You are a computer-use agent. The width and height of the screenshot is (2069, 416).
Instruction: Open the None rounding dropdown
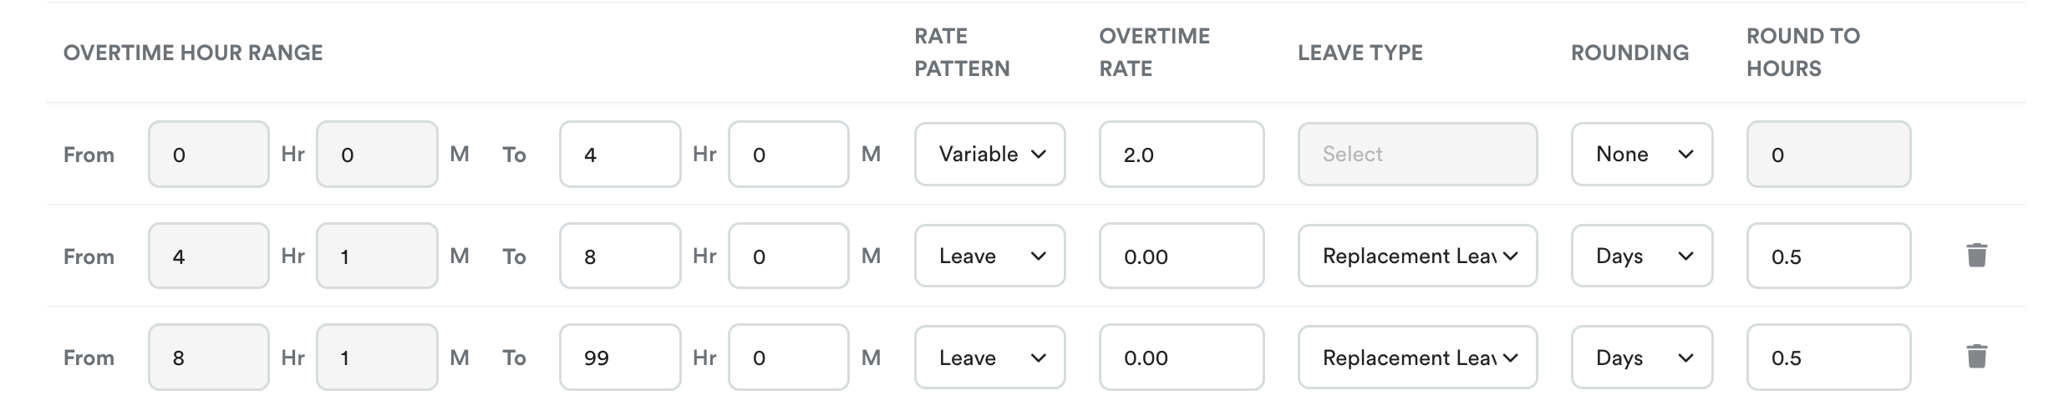click(1642, 155)
